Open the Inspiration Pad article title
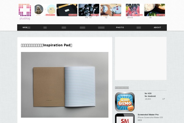This screenshot has width=184, height=123. coord(47,45)
